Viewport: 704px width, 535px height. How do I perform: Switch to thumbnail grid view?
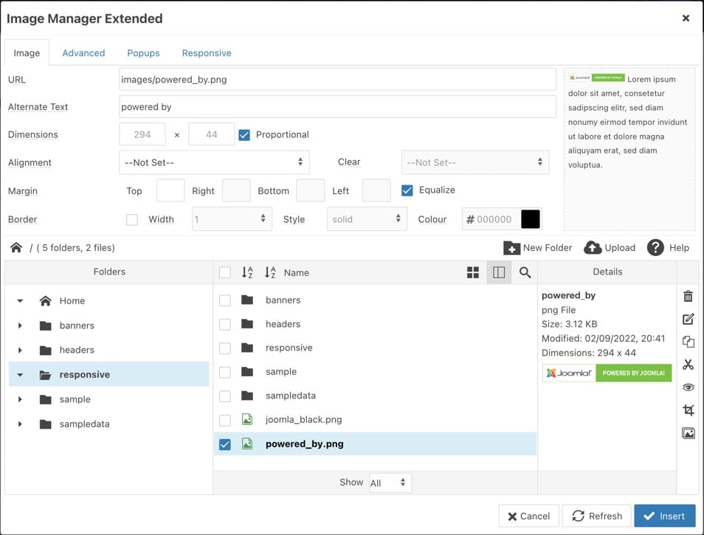click(473, 272)
